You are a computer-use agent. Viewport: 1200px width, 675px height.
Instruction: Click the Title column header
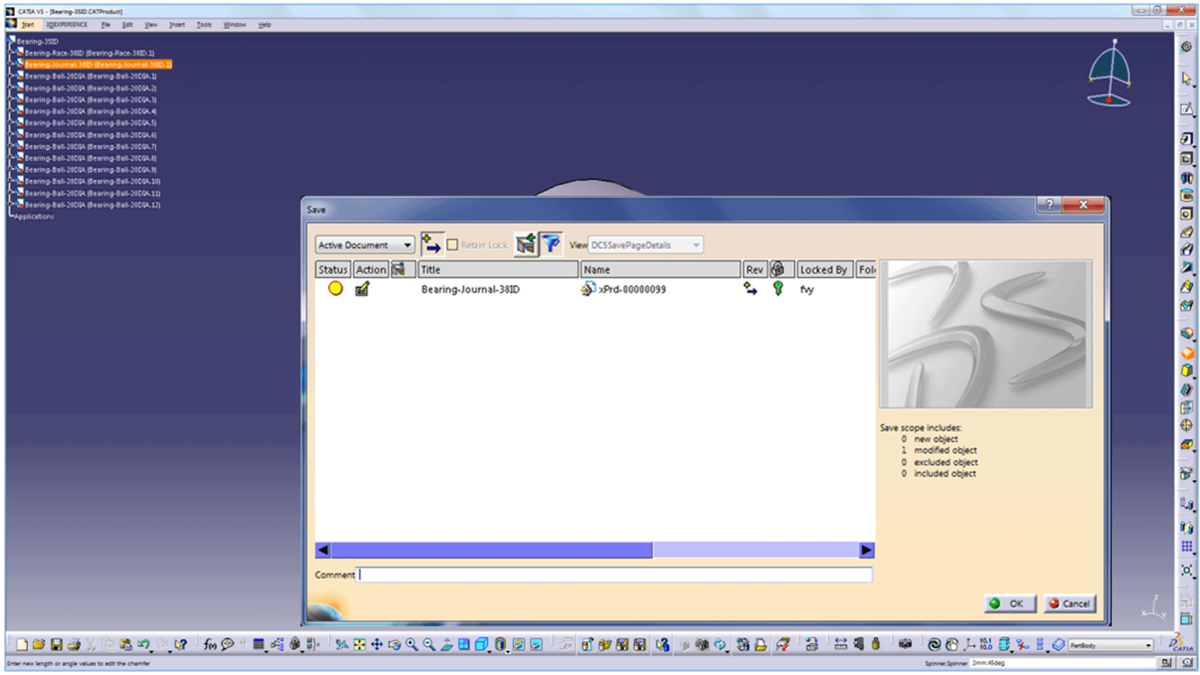tap(498, 269)
